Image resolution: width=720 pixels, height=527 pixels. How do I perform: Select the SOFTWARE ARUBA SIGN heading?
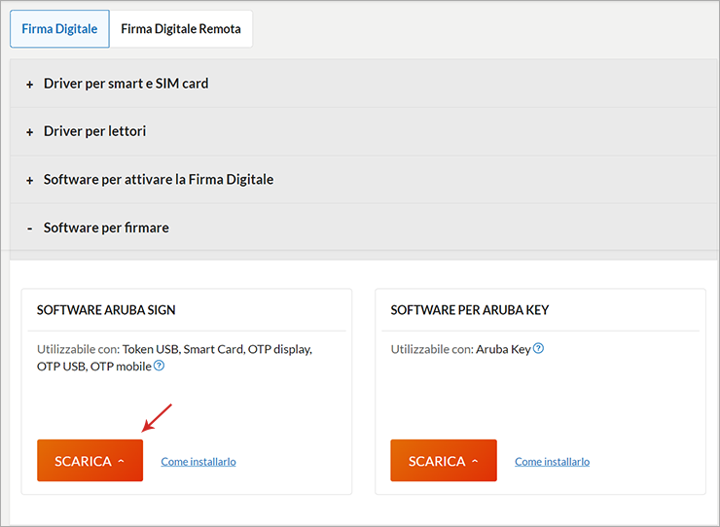click(106, 310)
